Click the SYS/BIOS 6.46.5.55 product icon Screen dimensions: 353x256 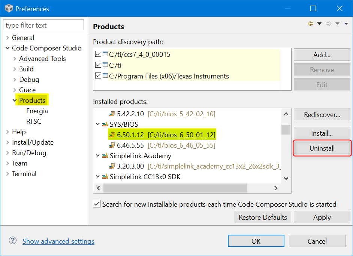pos(112,145)
